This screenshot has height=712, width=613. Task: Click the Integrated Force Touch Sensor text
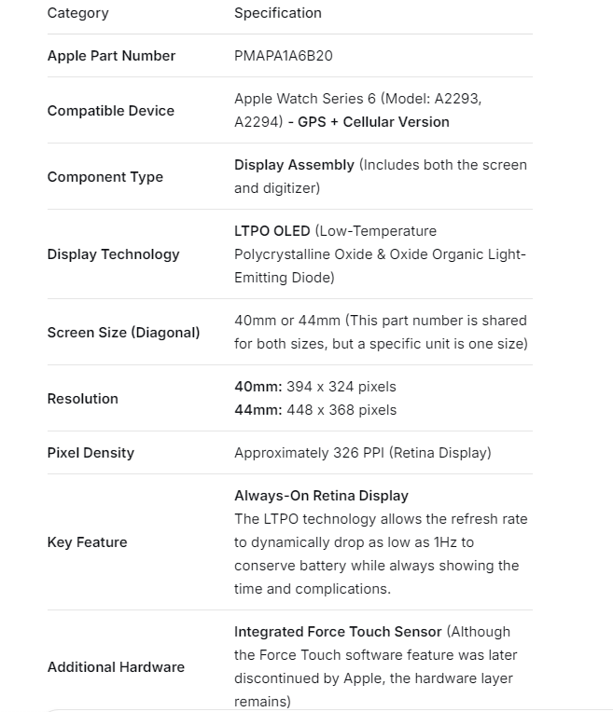338,632
